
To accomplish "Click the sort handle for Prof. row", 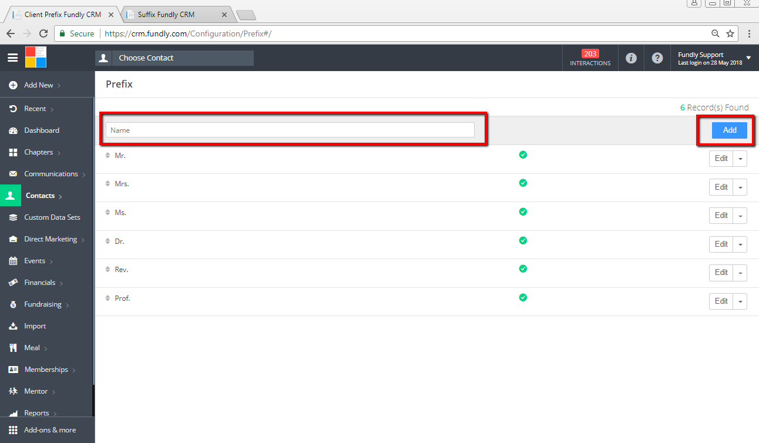I will 108,298.
